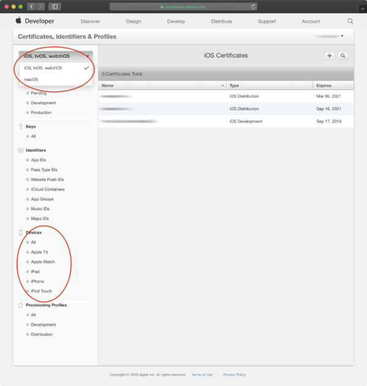Image resolution: width=367 pixels, height=386 pixels.
Task: Open a new Safari tab
Action: coord(362,9)
